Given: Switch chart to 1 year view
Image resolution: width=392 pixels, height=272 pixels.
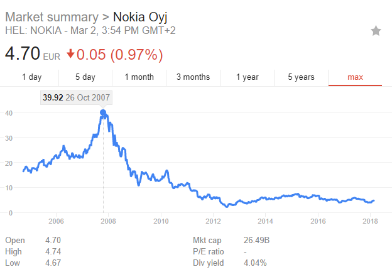Looking at the screenshot, I should (247, 77).
